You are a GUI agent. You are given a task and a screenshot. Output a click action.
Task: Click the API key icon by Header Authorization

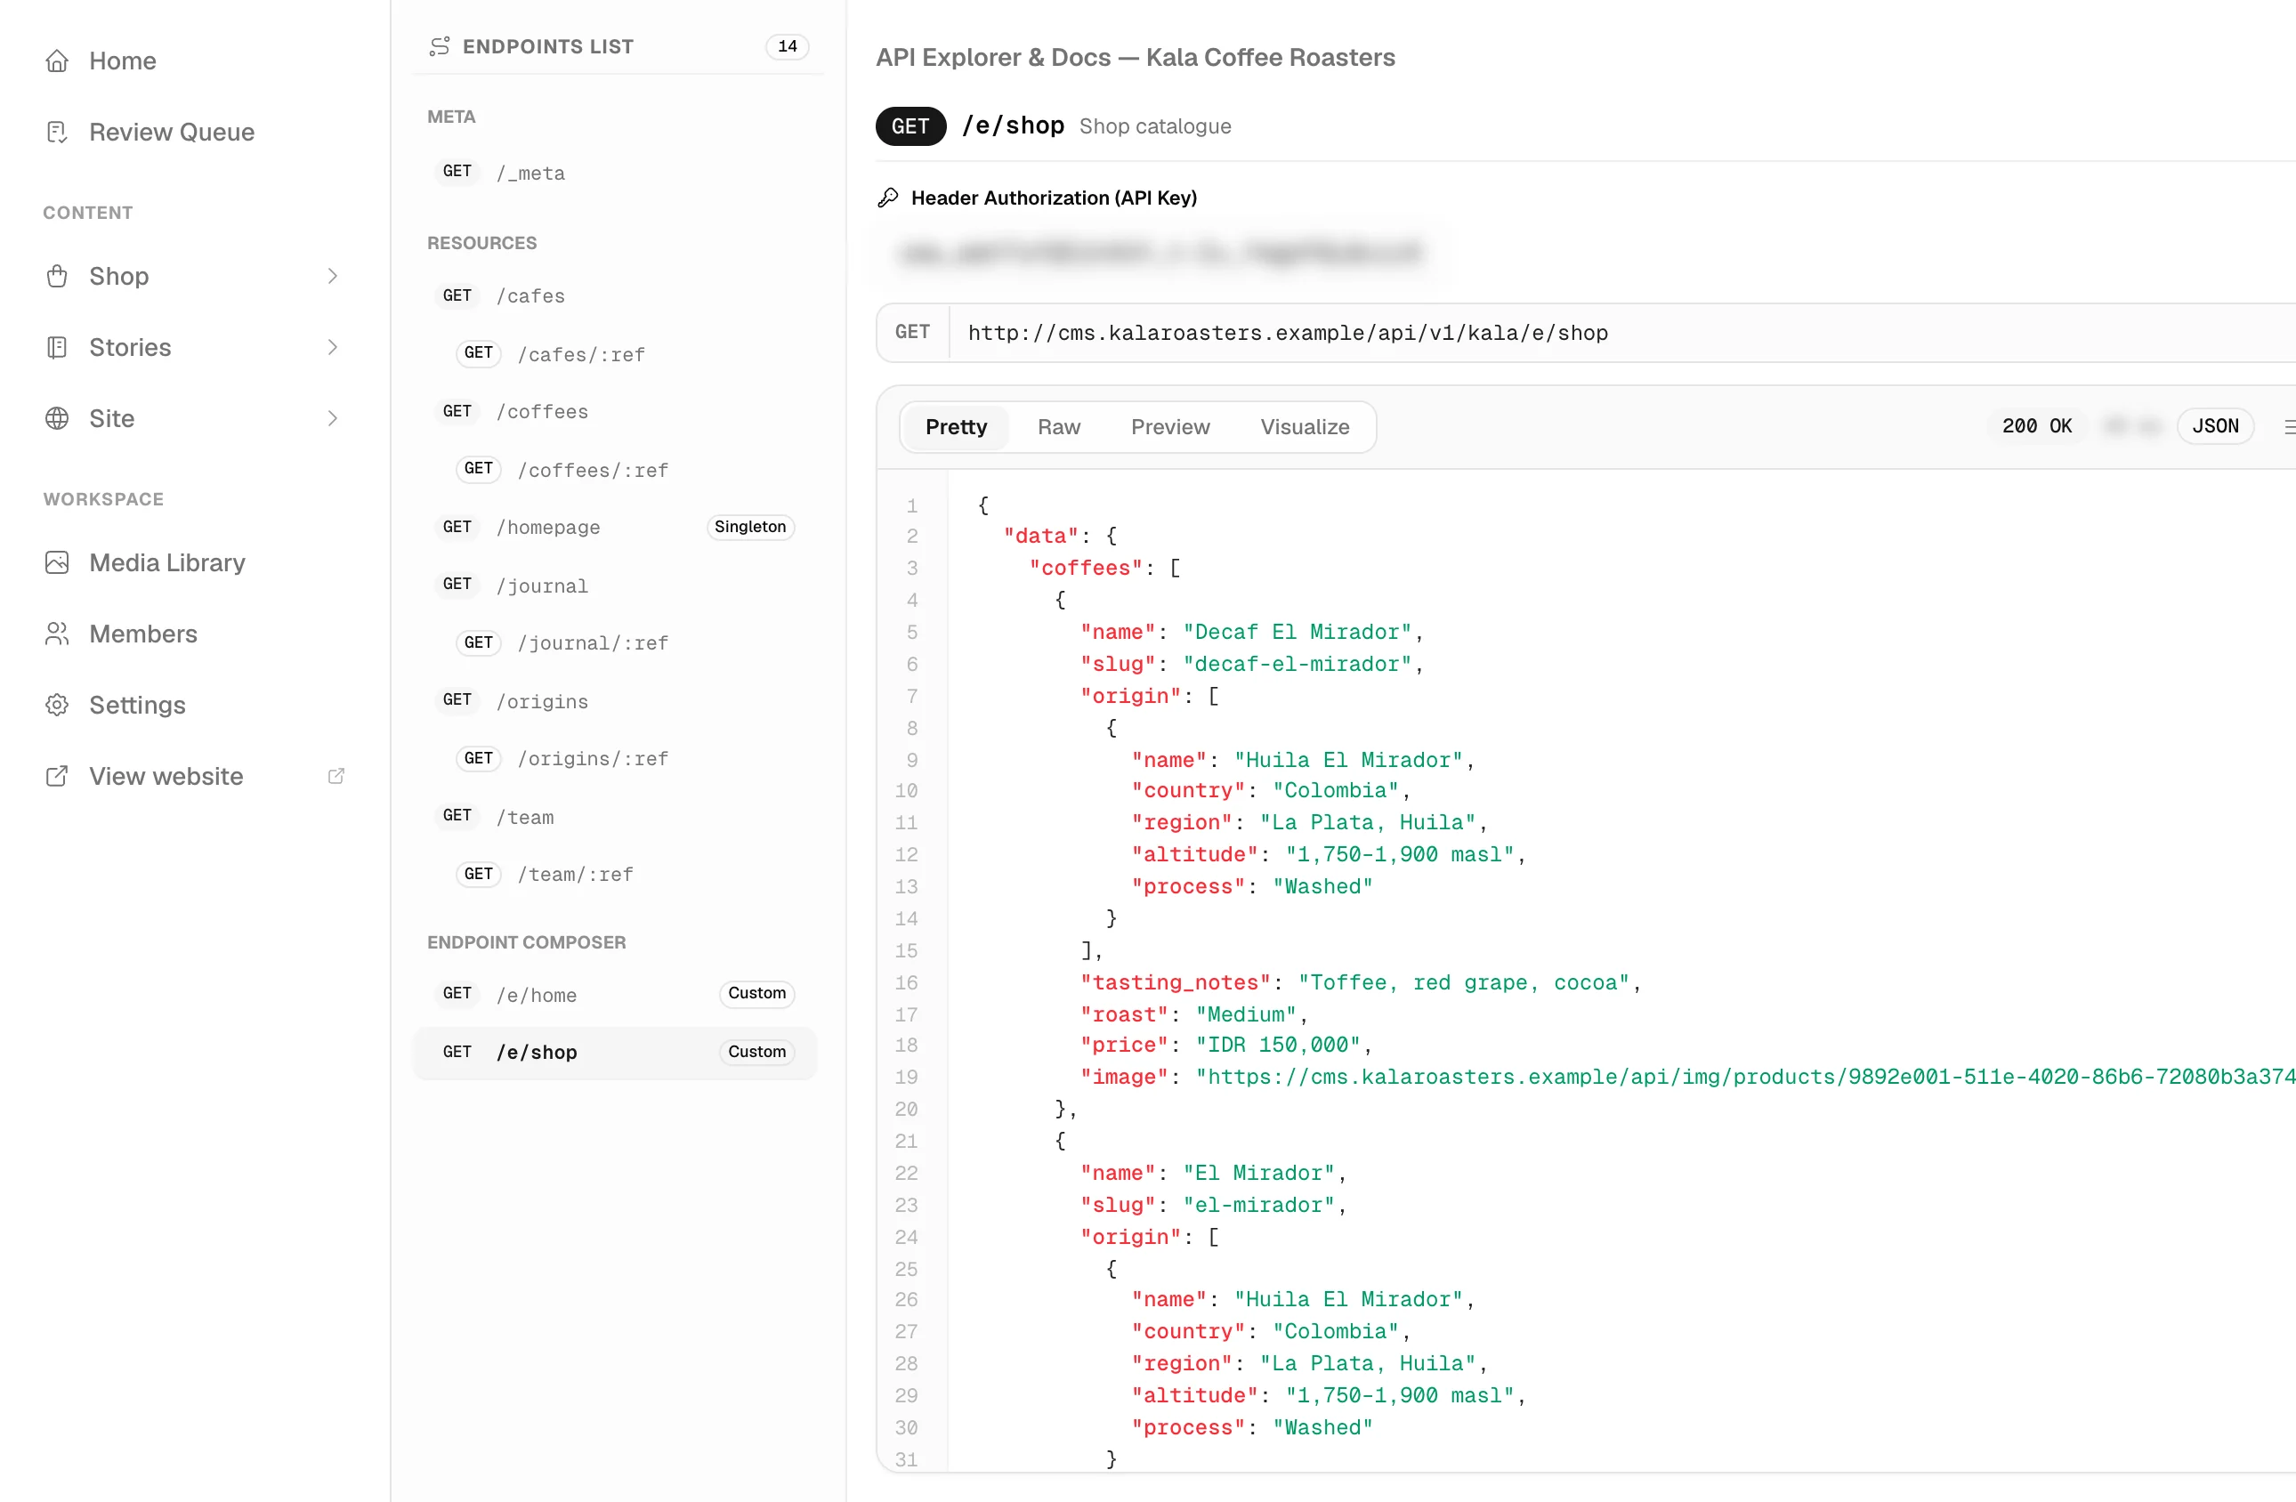pyautogui.click(x=887, y=198)
